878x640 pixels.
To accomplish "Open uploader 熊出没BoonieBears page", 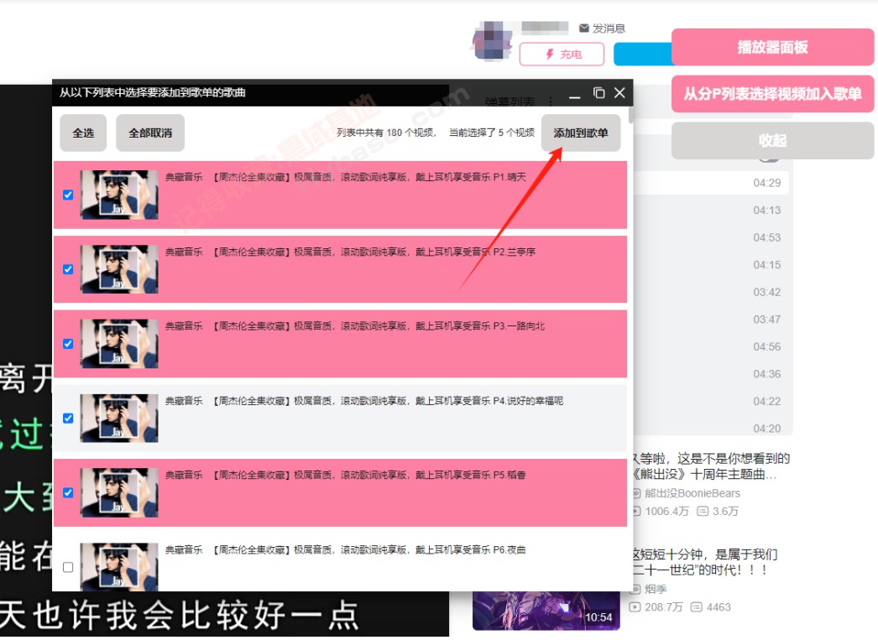I will click(x=692, y=493).
